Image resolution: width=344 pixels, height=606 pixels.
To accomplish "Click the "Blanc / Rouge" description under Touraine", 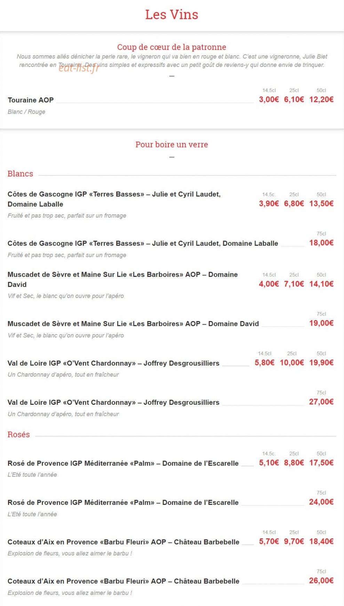I will pos(26,112).
